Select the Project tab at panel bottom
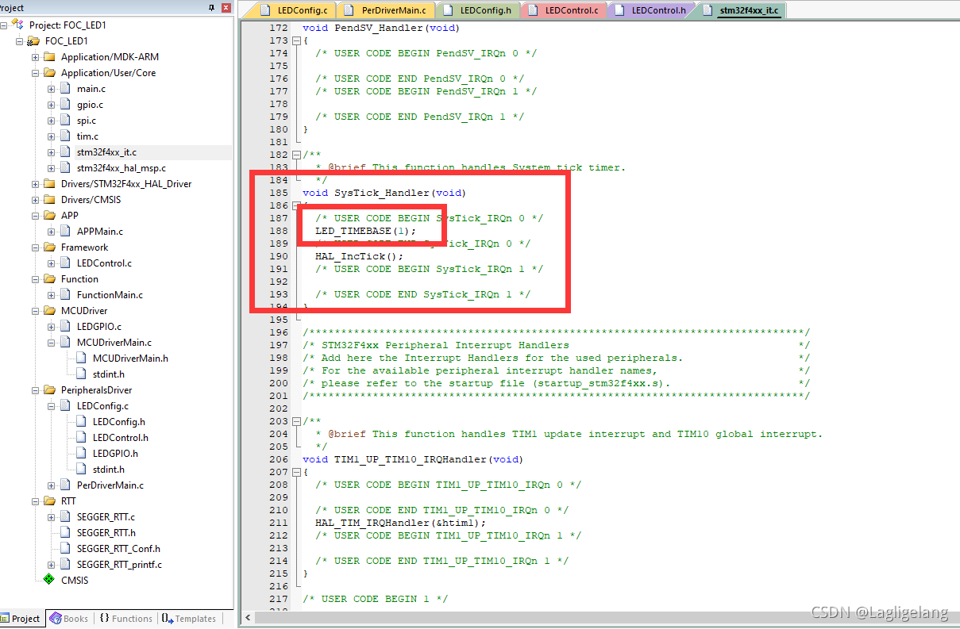The image size is (960, 629). [21, 619]
